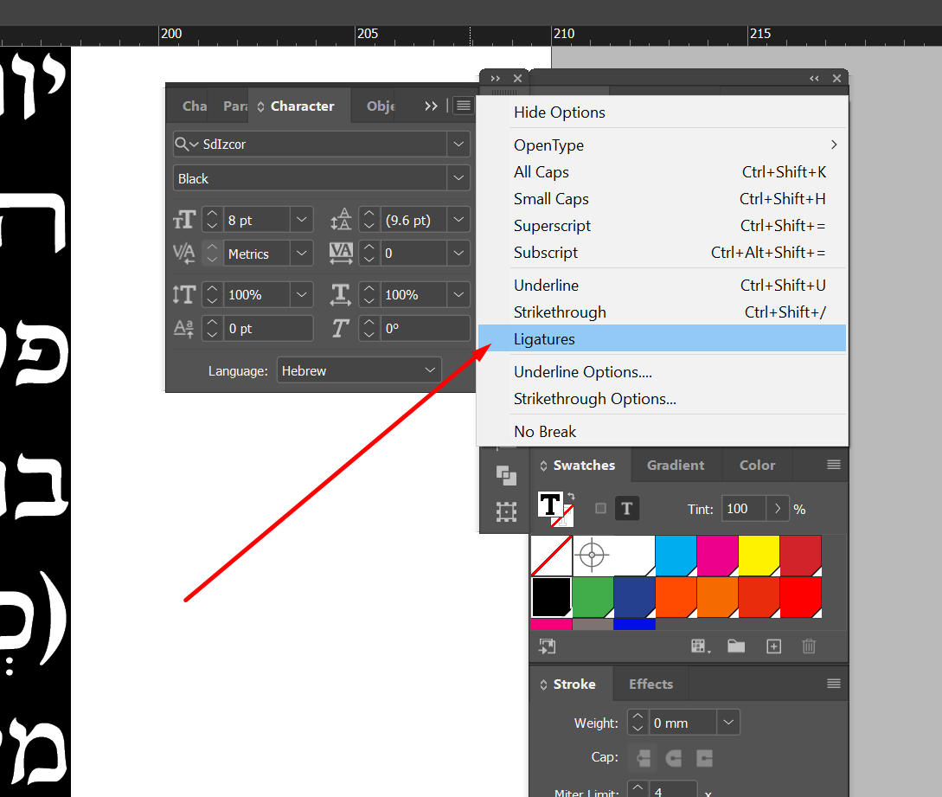
Task: Toggle Ligatures in the Character menu
Action: (x=662, y=338)
